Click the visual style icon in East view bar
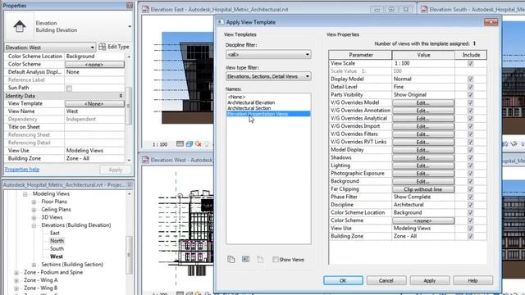This screenshot has width=525, height=295. pyautogui.click(x=189, y=144)
